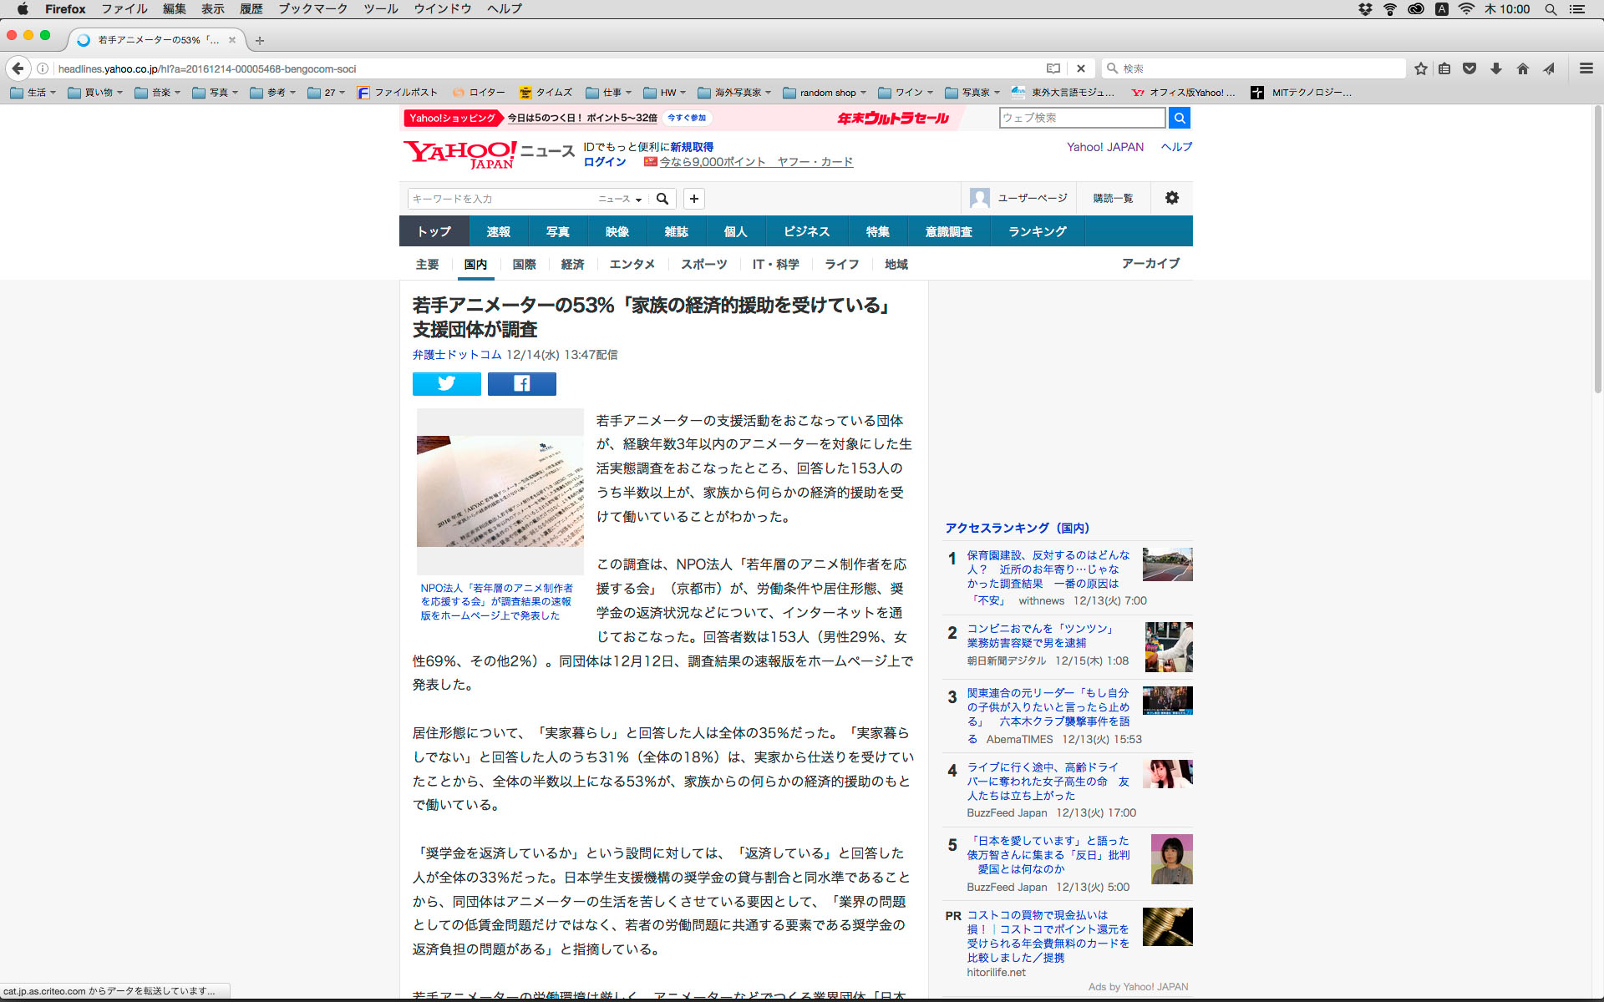Bookmark this page with star icon
This screenshot has height=1002, width=1604.
(x=1420, y=68)
